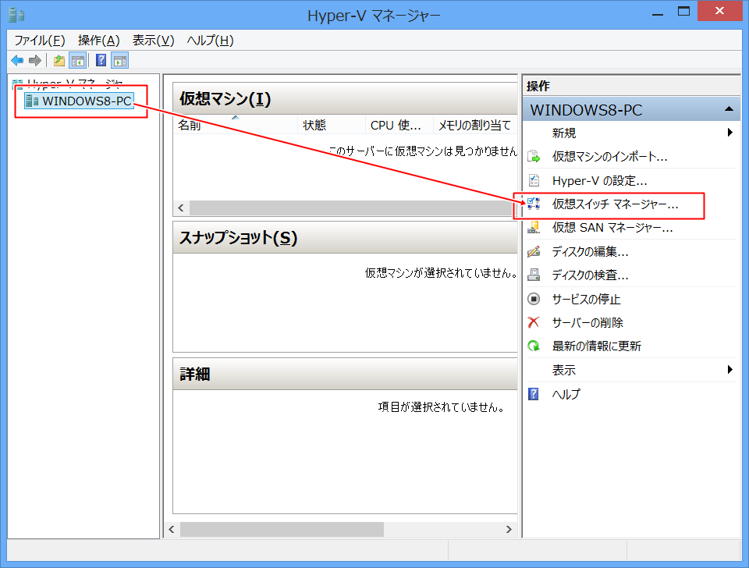The image size is (749, 568).
Task: Sort by CPU 使... column header
Action: pyautogui.click(x=399, y=125)
